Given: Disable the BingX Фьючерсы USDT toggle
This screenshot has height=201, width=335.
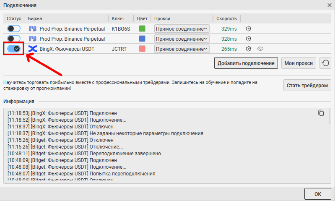Looking at the screenshot, I should point(14,49).
